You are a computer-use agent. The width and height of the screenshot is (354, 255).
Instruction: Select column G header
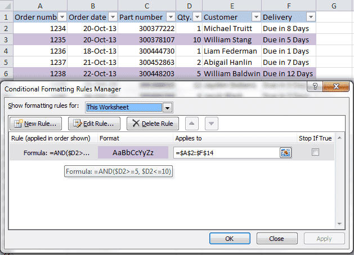coord(334,5)
